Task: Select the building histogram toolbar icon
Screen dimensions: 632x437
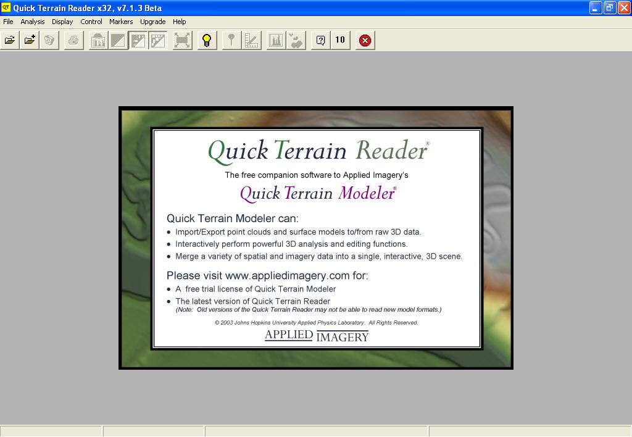Action: point(98,40)
